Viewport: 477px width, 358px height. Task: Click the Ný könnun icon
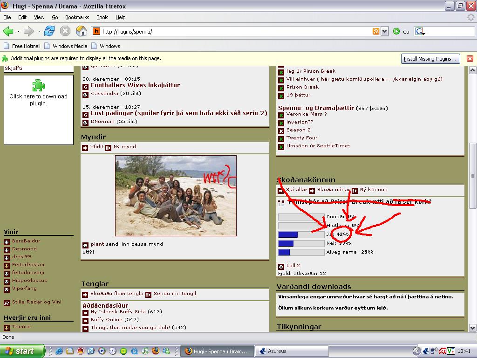pyautogui.click(x=354, y=191)
